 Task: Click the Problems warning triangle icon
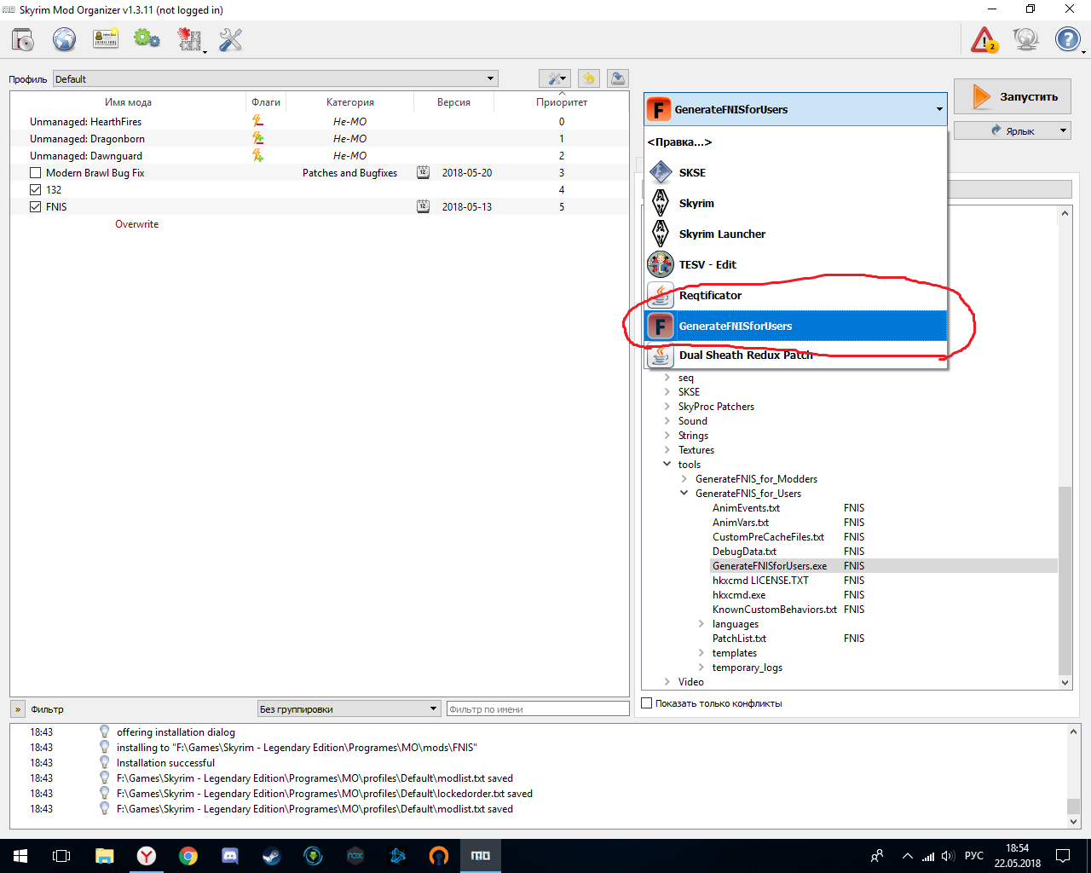point(984,39)
